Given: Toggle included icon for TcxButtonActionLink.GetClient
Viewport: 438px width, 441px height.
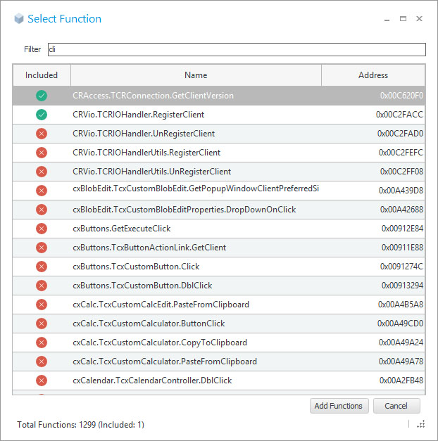Looking at the screenshot, I should point(42,248).
